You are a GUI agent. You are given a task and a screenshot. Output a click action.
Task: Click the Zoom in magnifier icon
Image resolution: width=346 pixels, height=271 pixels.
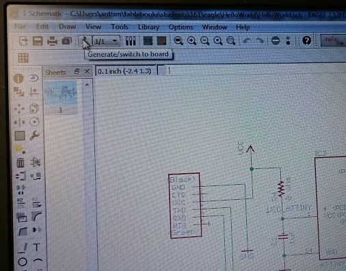click(191, 41)
